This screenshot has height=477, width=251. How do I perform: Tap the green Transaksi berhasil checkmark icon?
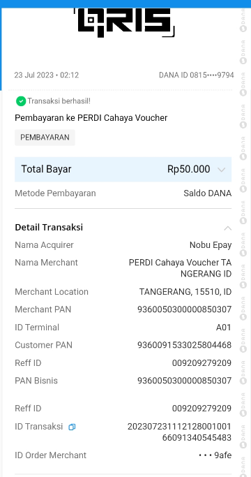pos(21,101)
